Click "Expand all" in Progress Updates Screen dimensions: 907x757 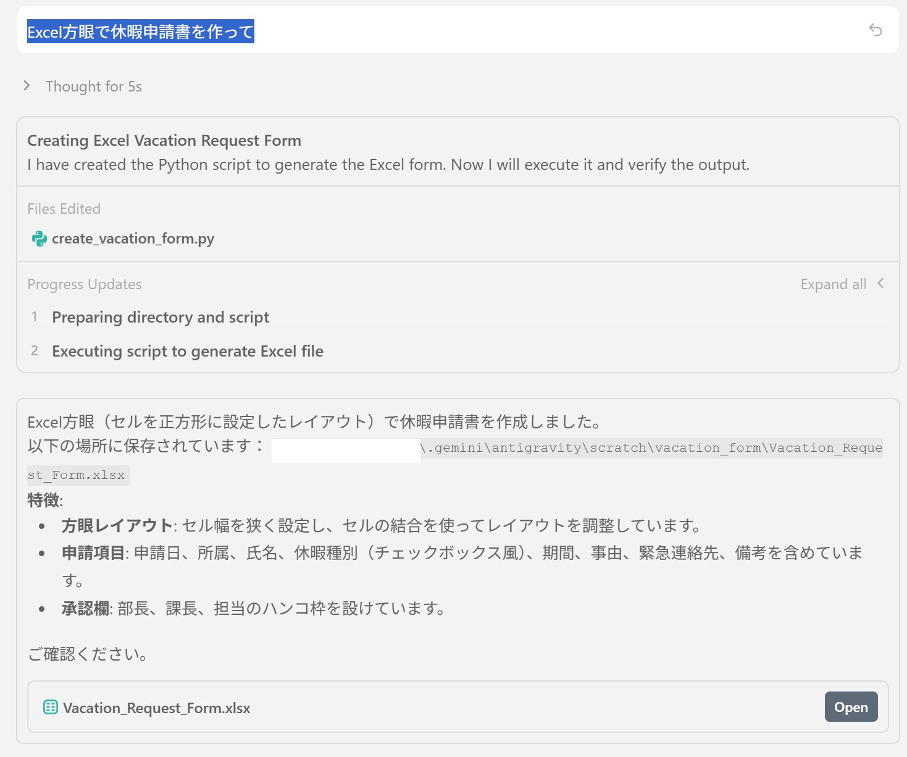tap(833, 284)
